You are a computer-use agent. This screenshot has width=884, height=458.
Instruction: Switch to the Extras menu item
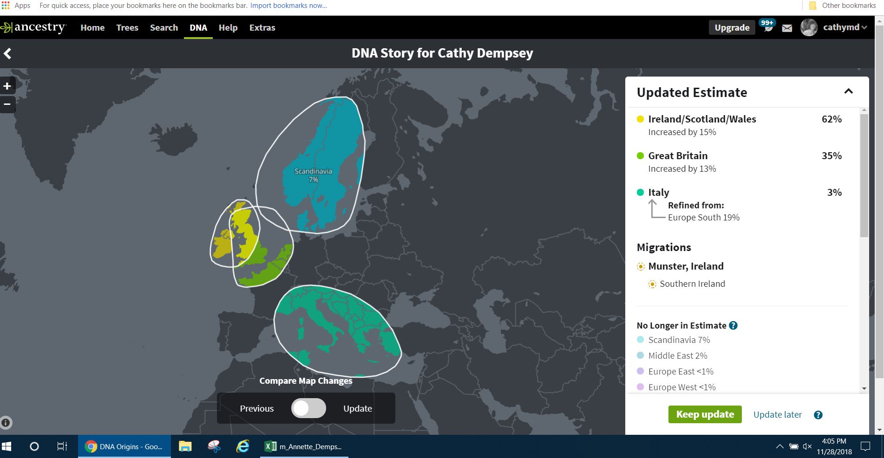[262, 27]
